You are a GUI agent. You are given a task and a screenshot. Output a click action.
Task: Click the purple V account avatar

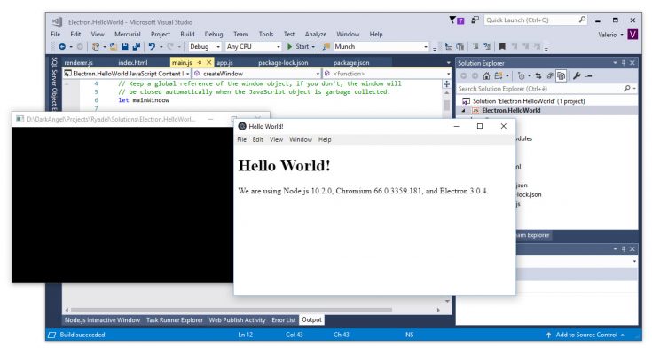click(632, 34)
